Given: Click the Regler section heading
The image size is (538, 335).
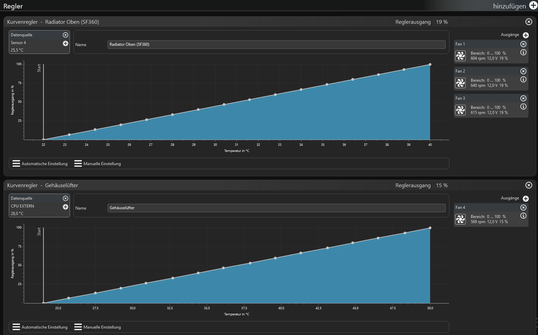Looking at the screenshot, I should [x=13, y=6].
